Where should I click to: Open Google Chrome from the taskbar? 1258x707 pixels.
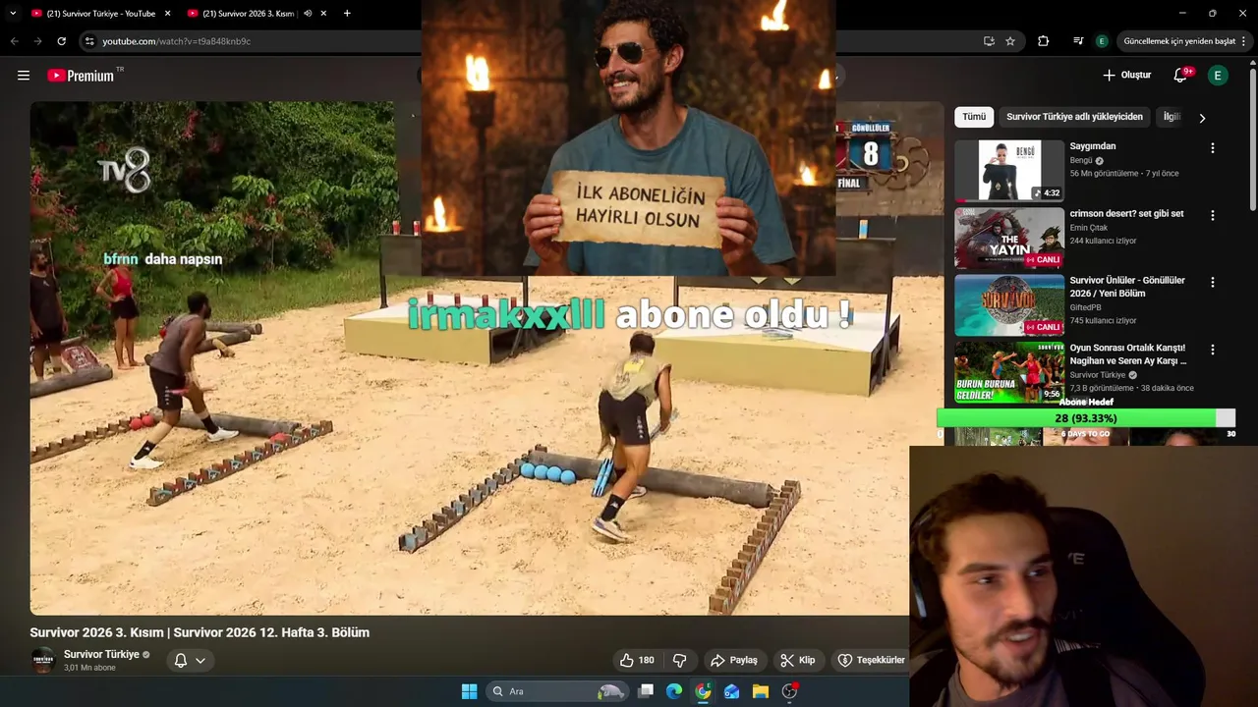[x=703, y=691]
